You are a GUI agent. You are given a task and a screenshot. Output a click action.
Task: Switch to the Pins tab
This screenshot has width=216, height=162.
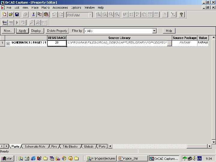pyautogui.click(x=54, y=146)
